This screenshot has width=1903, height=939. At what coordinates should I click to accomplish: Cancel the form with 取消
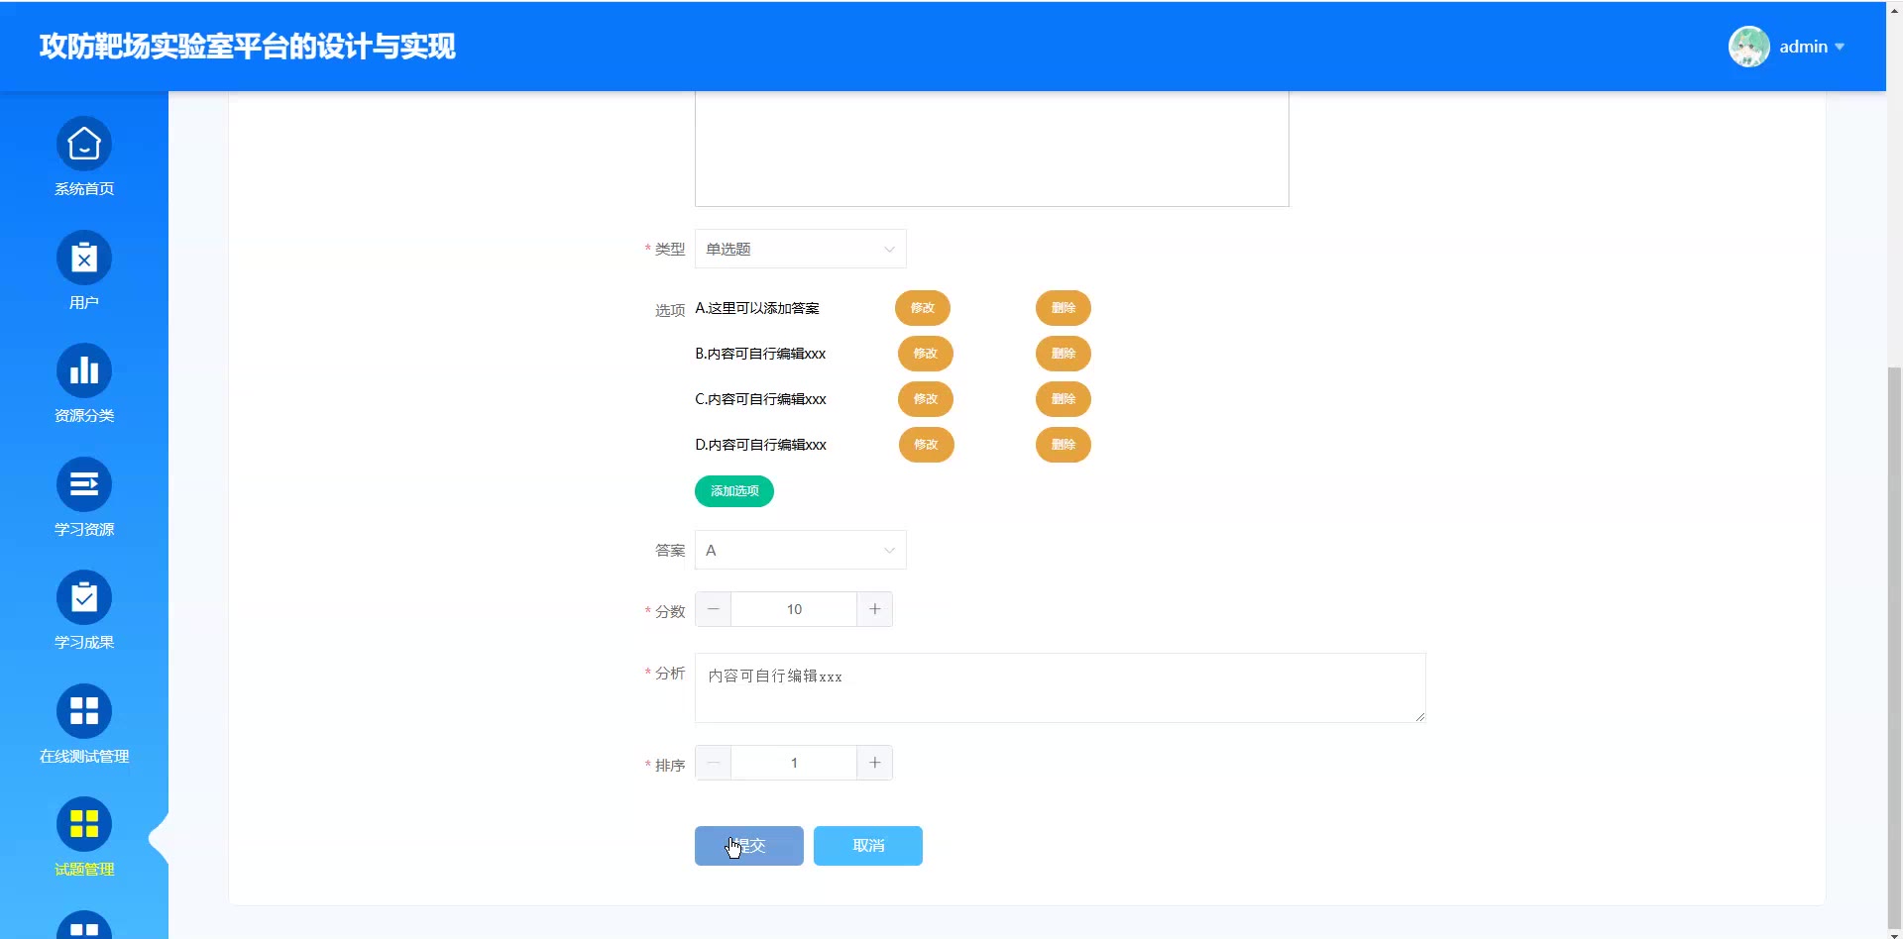pyautogui.click(x=868, y=846)
